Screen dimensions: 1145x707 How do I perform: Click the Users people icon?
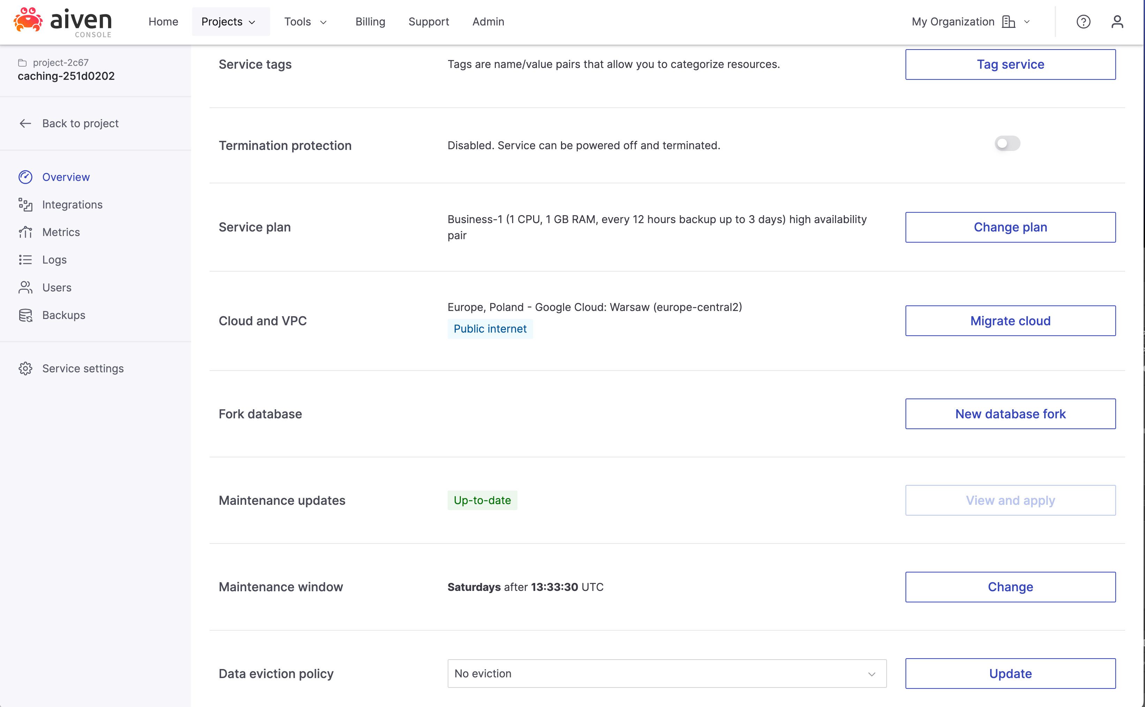pos(25,287)
